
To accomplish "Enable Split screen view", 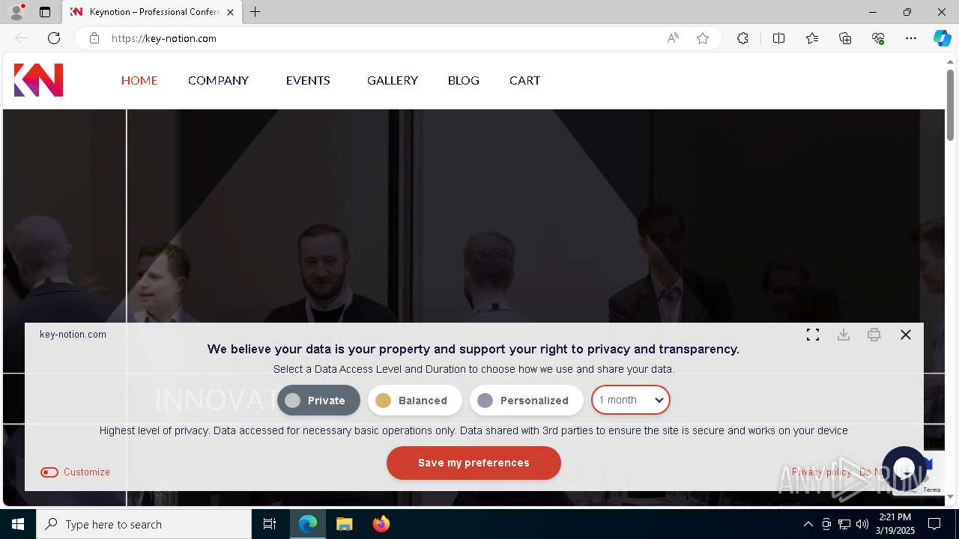I will point(778,38).
